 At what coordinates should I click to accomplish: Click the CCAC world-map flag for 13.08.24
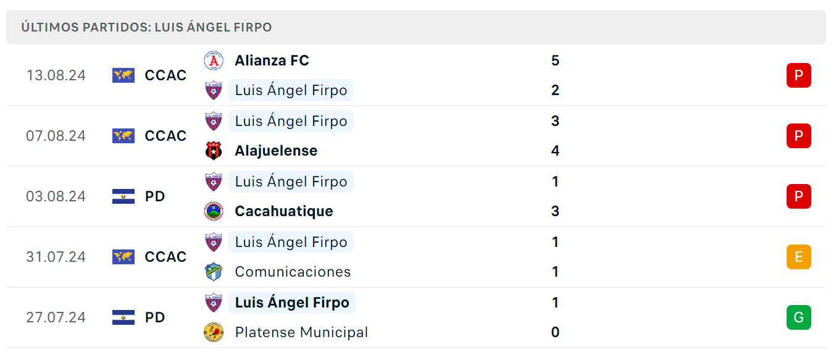pos(123,75)
